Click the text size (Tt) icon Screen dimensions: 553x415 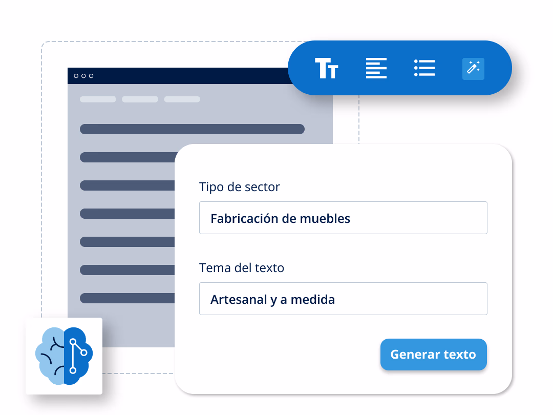pyautogui.click(x=326, y=68)
